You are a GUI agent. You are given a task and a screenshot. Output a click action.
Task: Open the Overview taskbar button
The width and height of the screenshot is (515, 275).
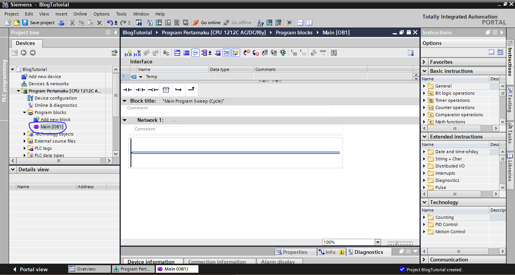89,269
